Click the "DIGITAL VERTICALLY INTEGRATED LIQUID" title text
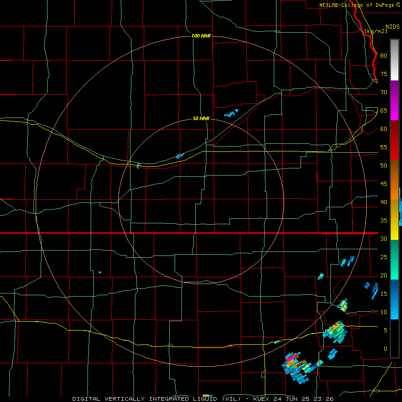Viewport: 402px width, 402px height. pyautogui.click(x=145, y=399)
